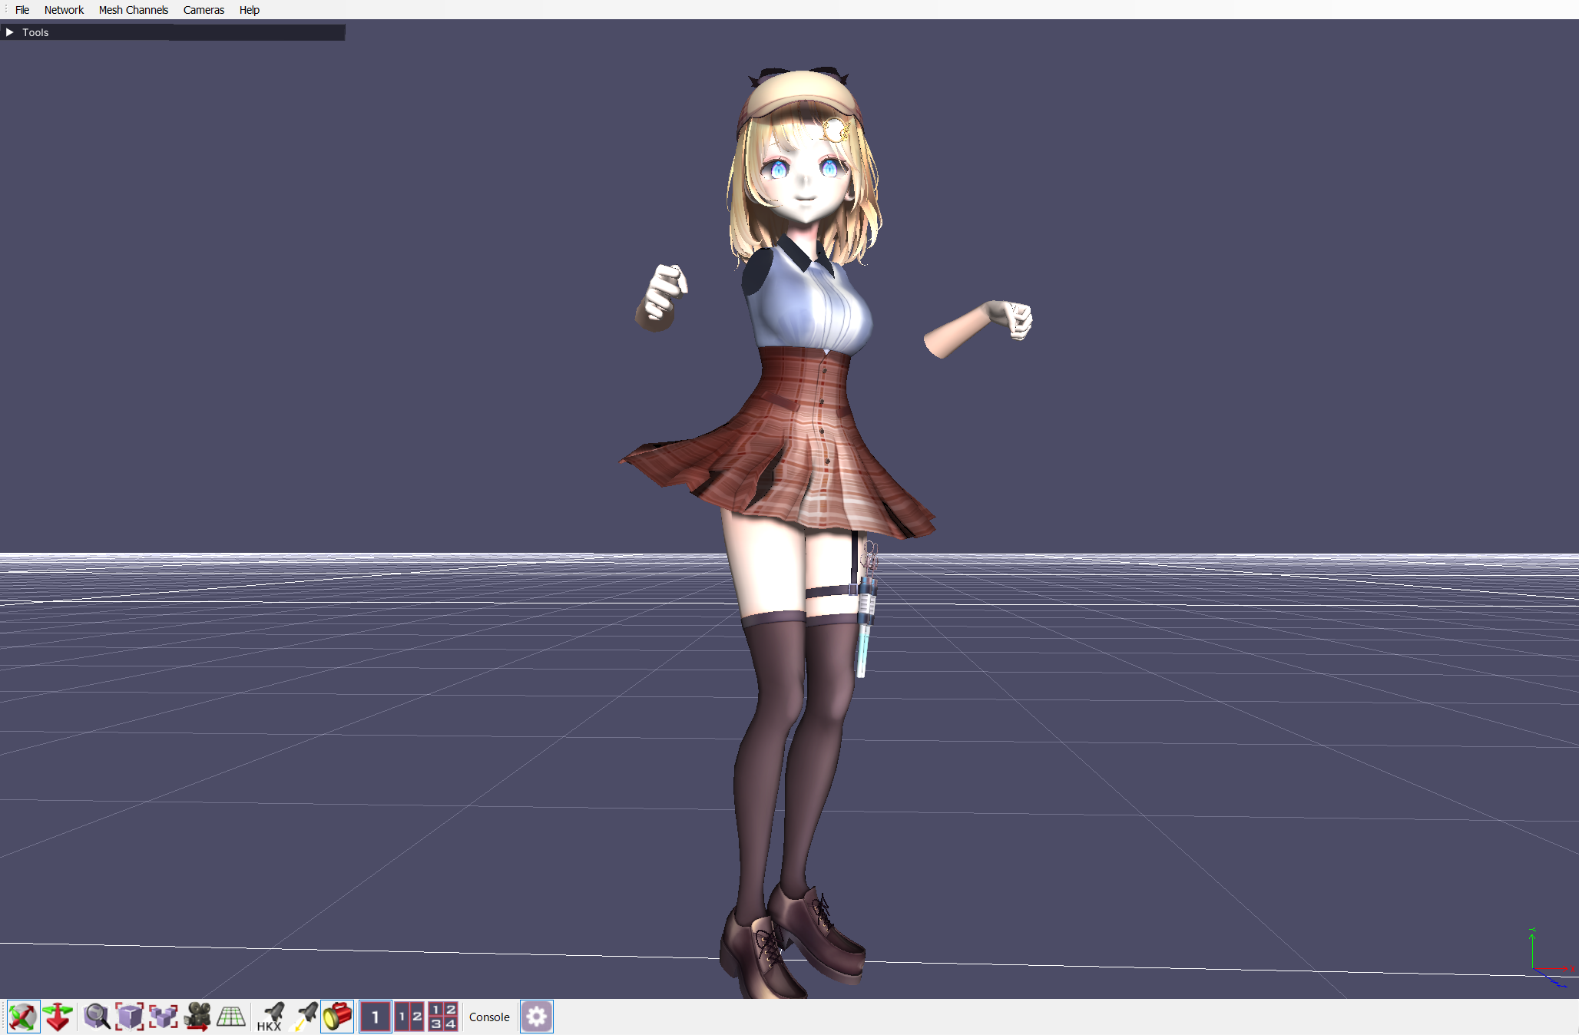Image resolution: width=1579 pixels, height=1035 pixels.
Task: Click the single cube frame selection icon
Action: click(130, 1017)
